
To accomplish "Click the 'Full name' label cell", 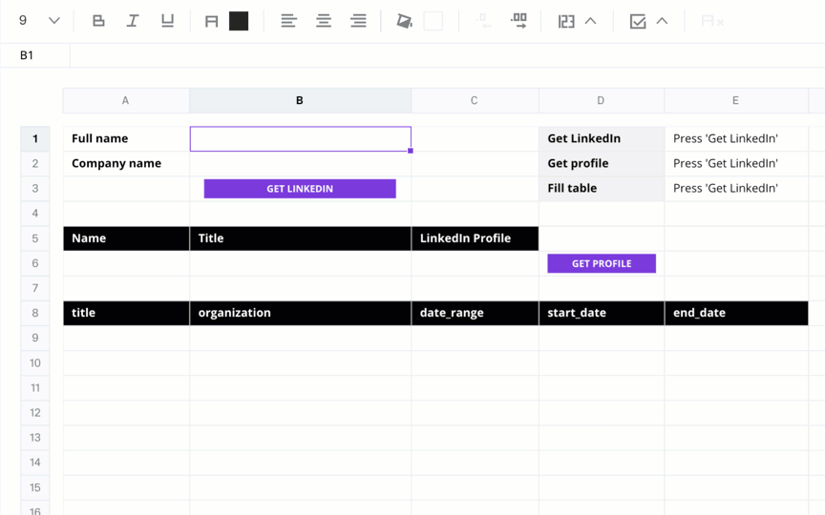I will (126, 138).
